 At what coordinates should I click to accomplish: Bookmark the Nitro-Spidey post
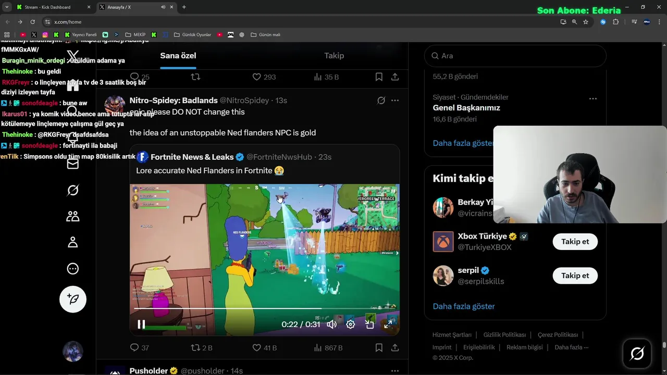coord(379,347)
